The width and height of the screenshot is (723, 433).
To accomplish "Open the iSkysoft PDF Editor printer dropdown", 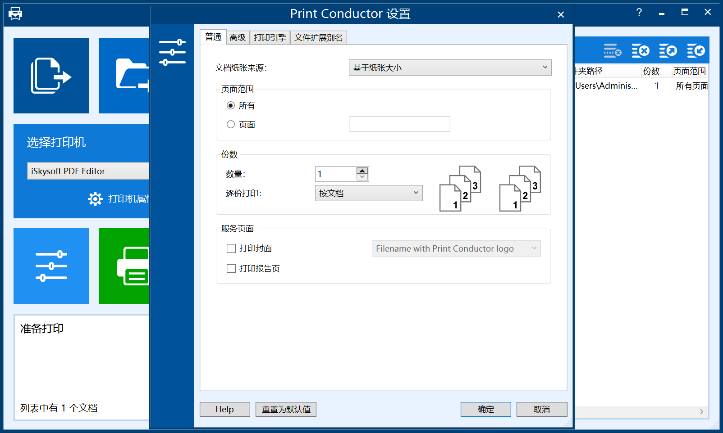I will (88, 171).
